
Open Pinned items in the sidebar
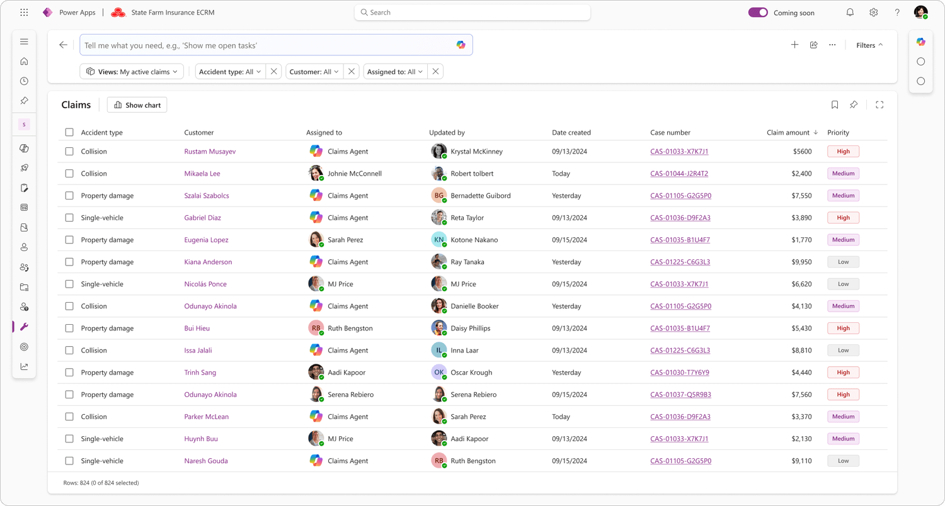[24, 101]
